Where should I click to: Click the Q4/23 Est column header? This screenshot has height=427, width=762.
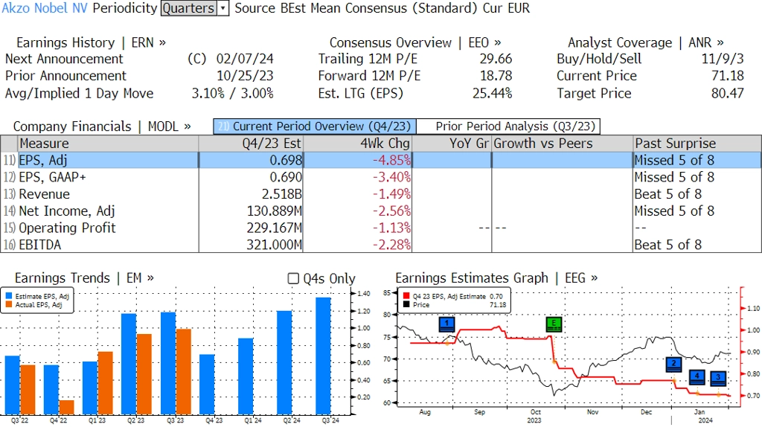(x=250, y=144)
